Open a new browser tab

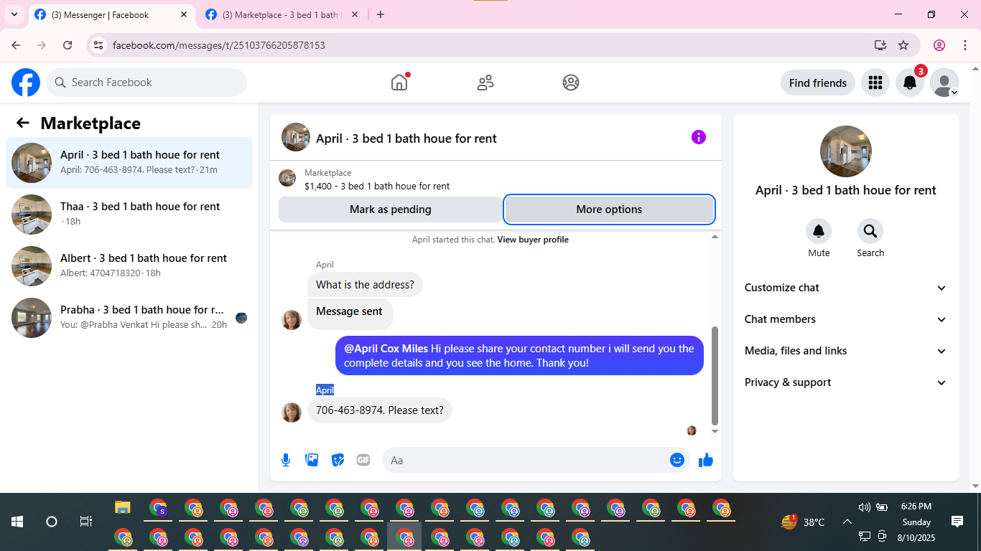coord(381,14)
